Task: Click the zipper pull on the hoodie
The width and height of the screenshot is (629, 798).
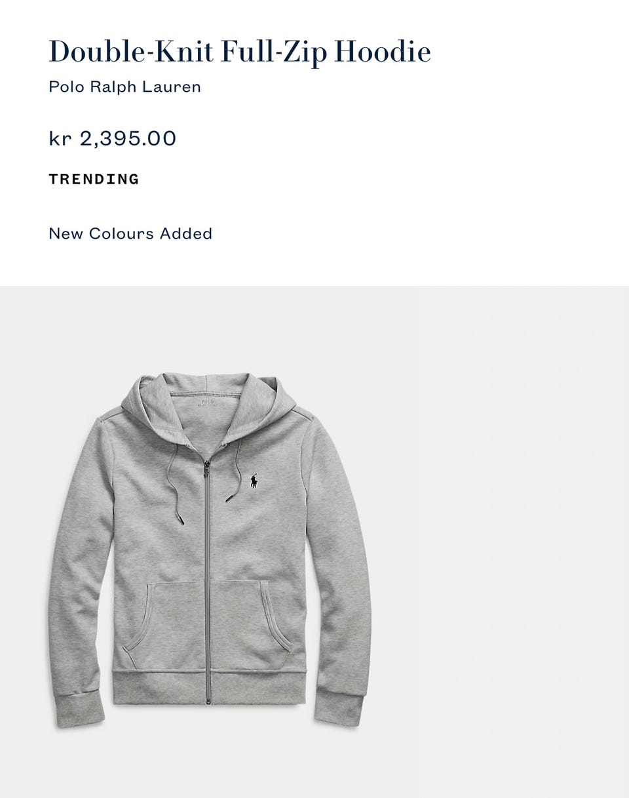Action: 207,469
